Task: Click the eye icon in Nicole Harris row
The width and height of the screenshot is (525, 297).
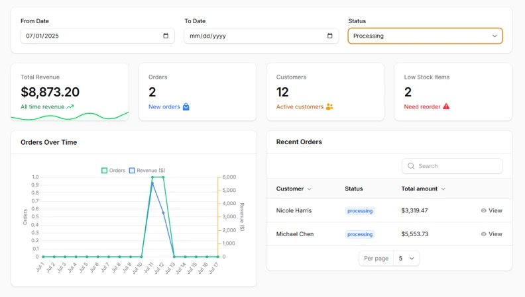Action: click(x=484, y=211)
